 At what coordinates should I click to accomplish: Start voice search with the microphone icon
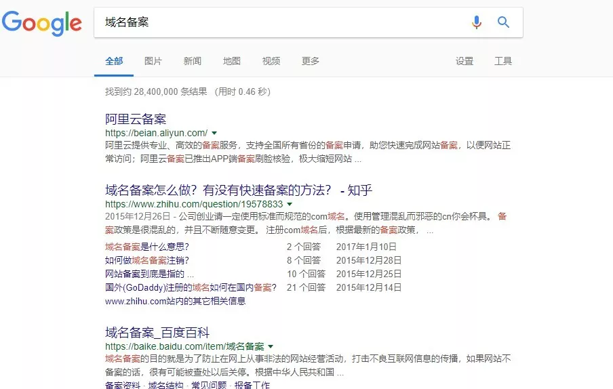(476, 22)
